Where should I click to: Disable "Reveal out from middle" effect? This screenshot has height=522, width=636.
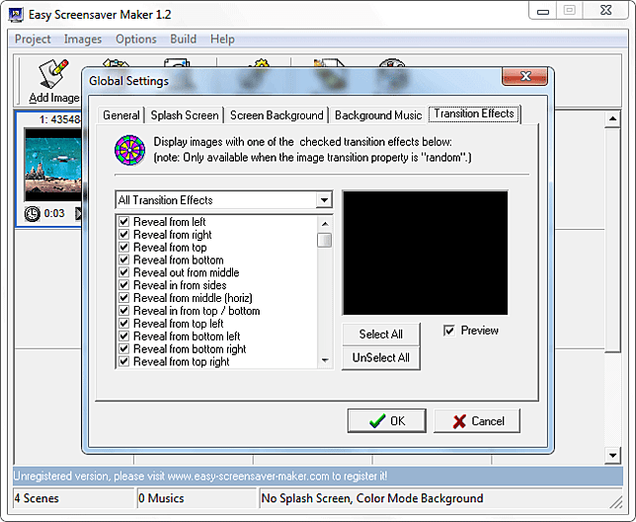click(x=123, y=272)
